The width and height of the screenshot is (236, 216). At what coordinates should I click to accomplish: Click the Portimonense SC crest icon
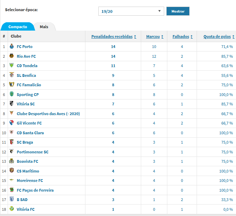12,151
